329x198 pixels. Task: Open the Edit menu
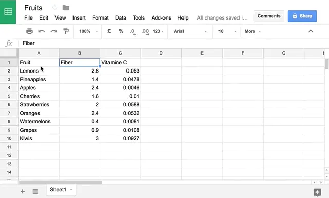[44, 18]
